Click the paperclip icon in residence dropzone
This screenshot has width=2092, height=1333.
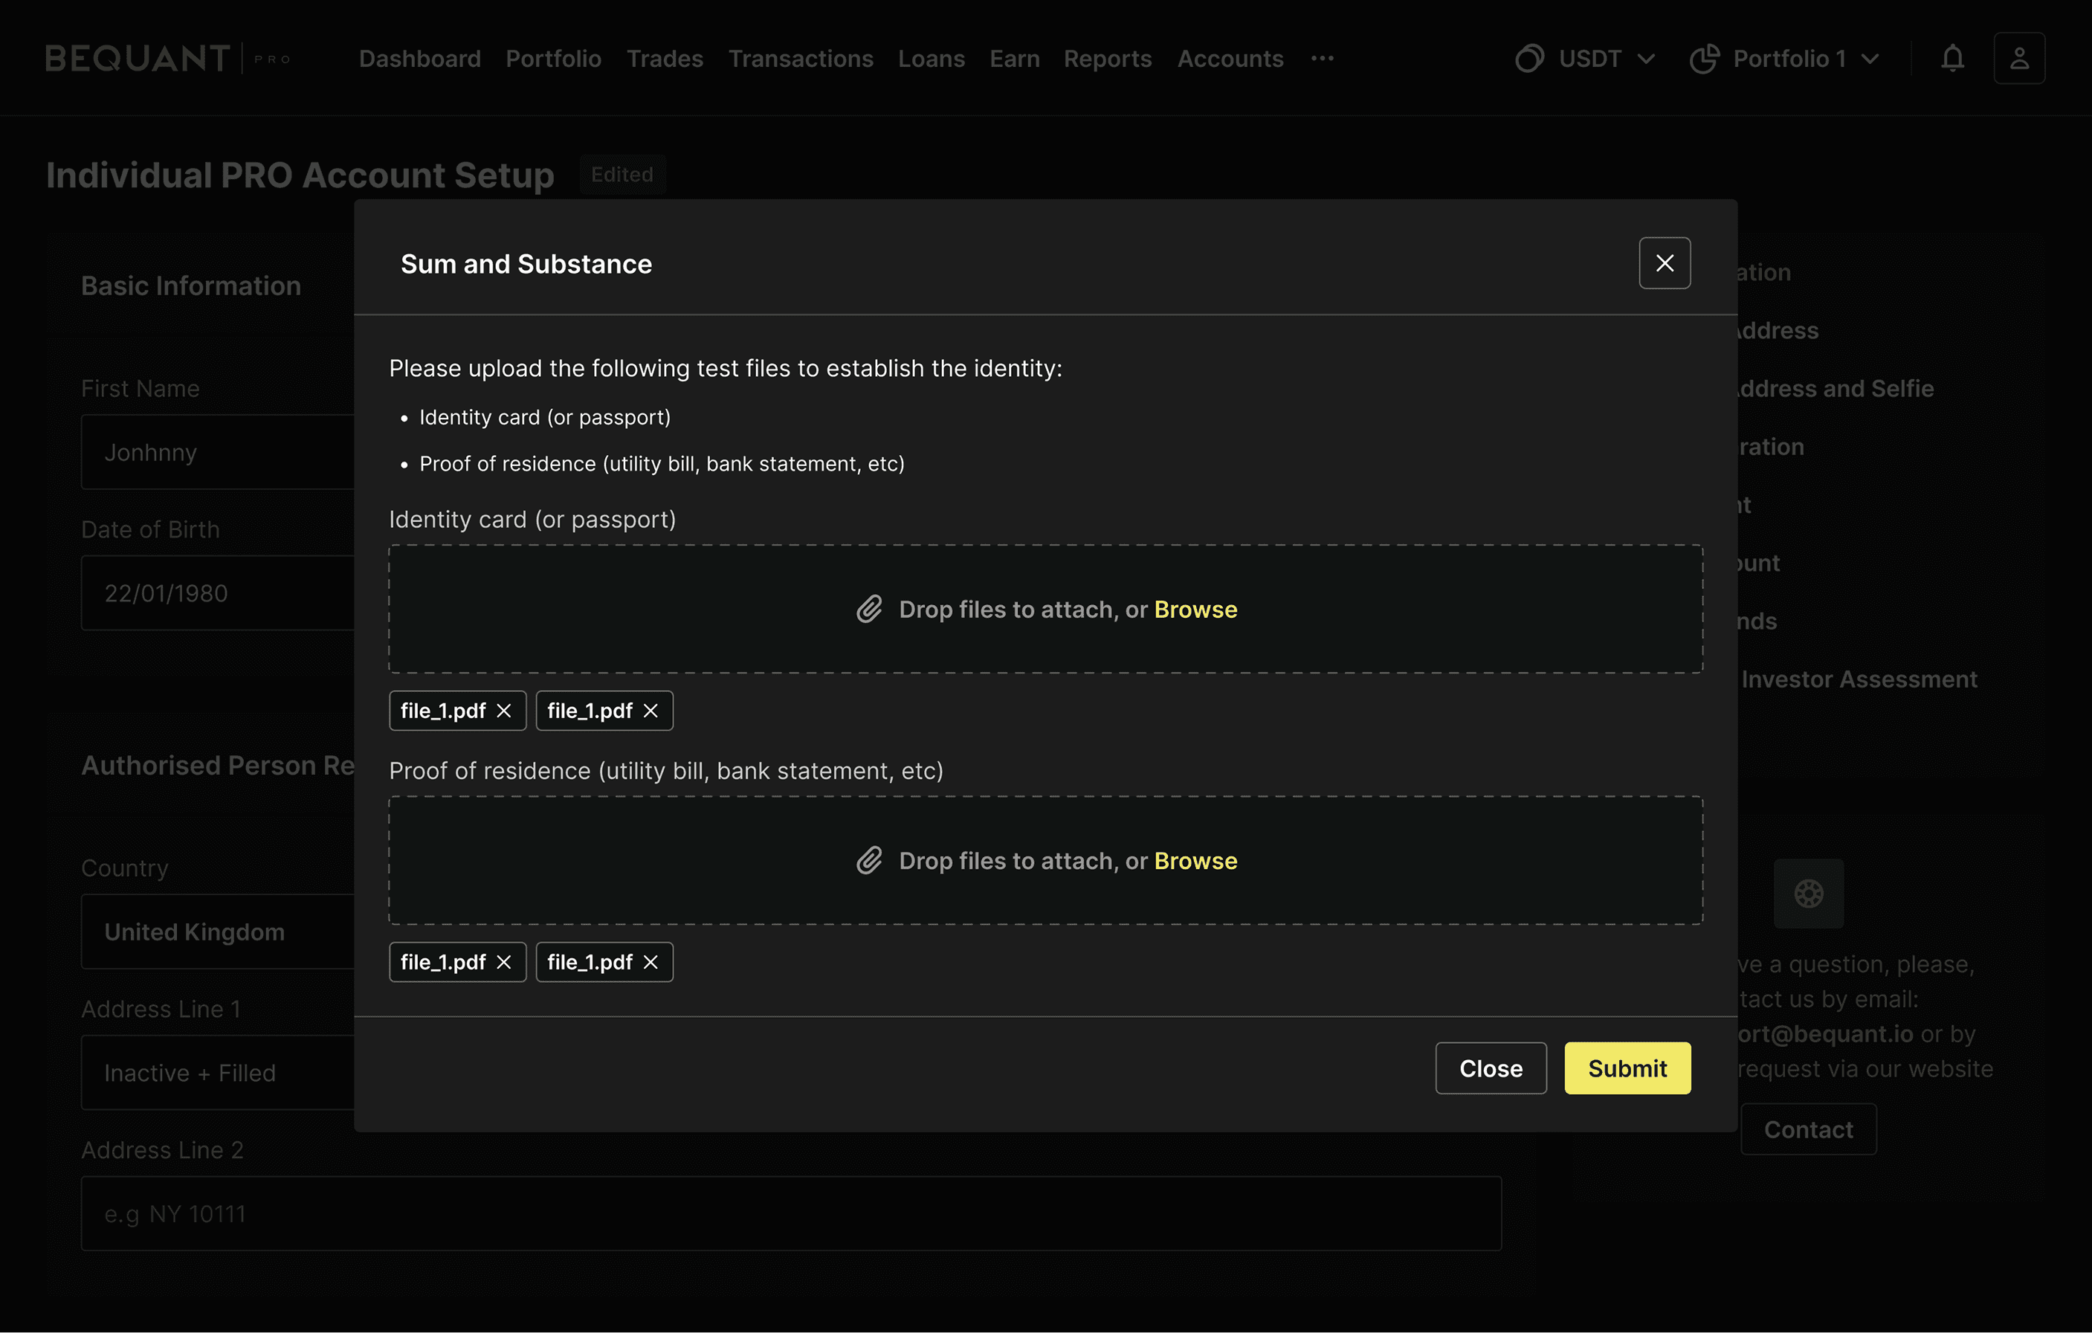(x=869, y=860)
